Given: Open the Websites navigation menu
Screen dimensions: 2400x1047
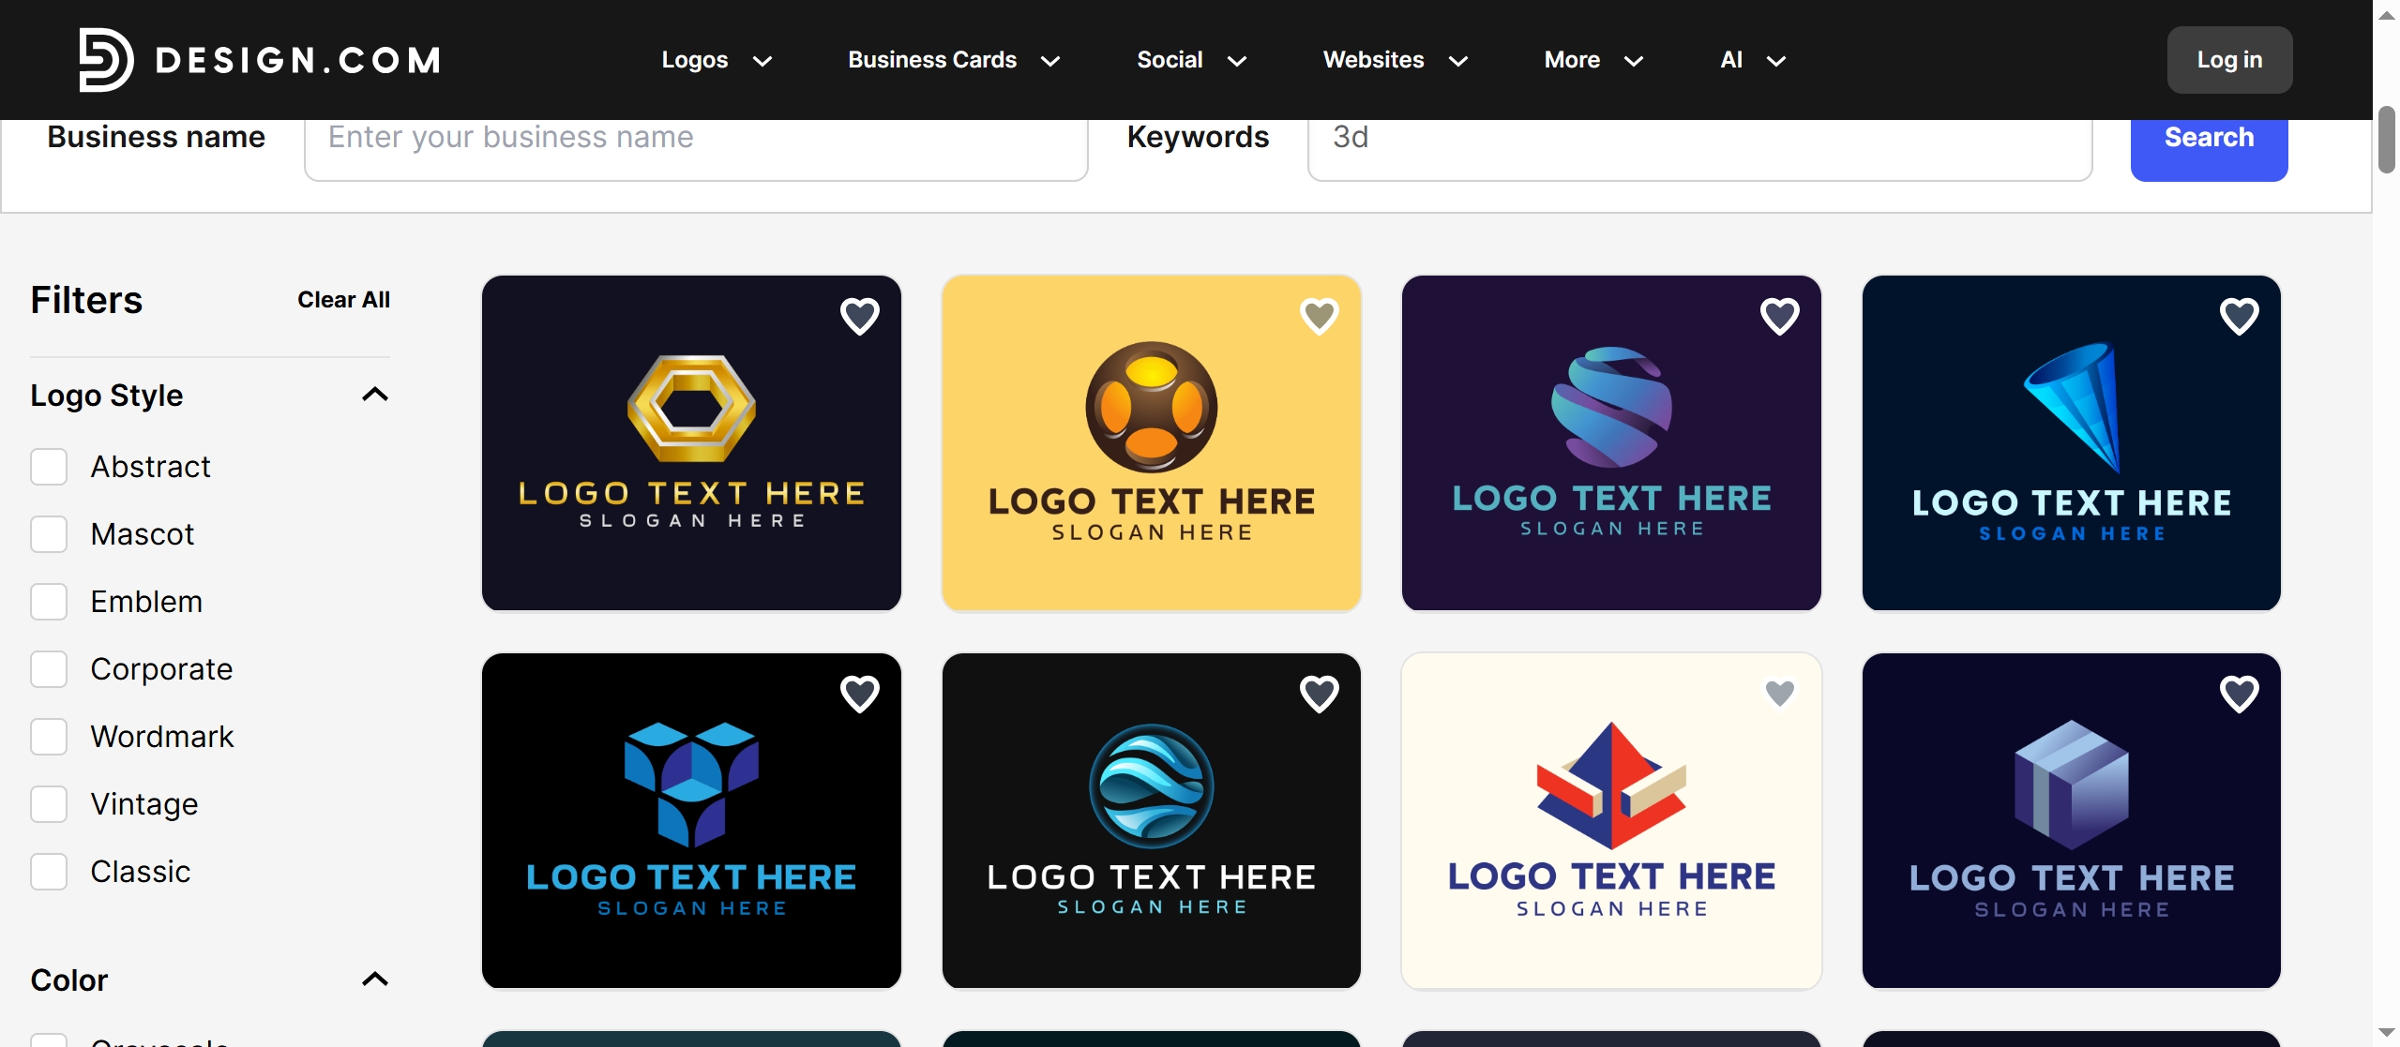Looking at the screenshot, I should coord(1395,60).
